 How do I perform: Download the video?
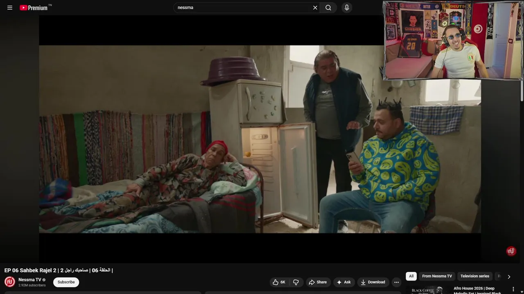373,282
